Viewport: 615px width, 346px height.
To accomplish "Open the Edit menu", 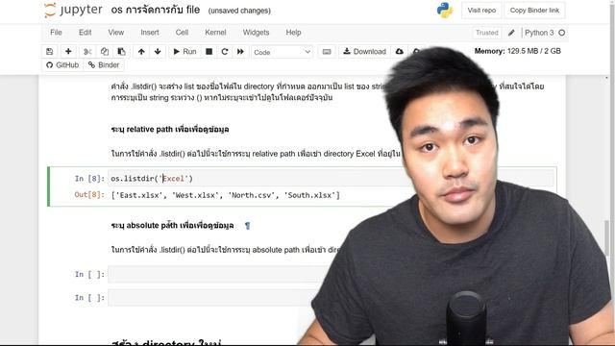I will click(x=86, y=33).
